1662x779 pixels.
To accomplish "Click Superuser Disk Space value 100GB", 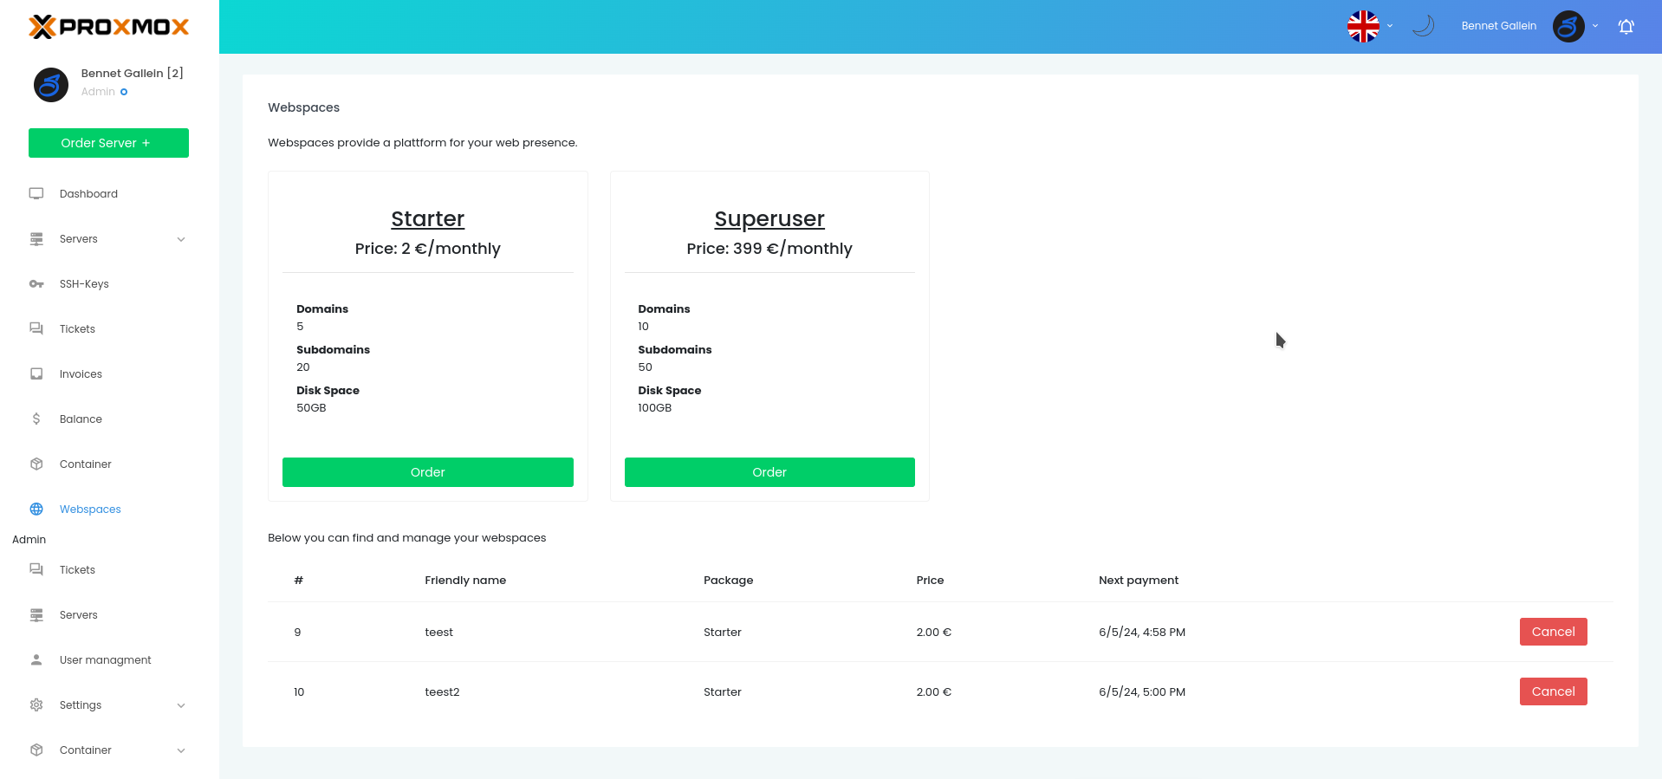I will tap(654, 408).
